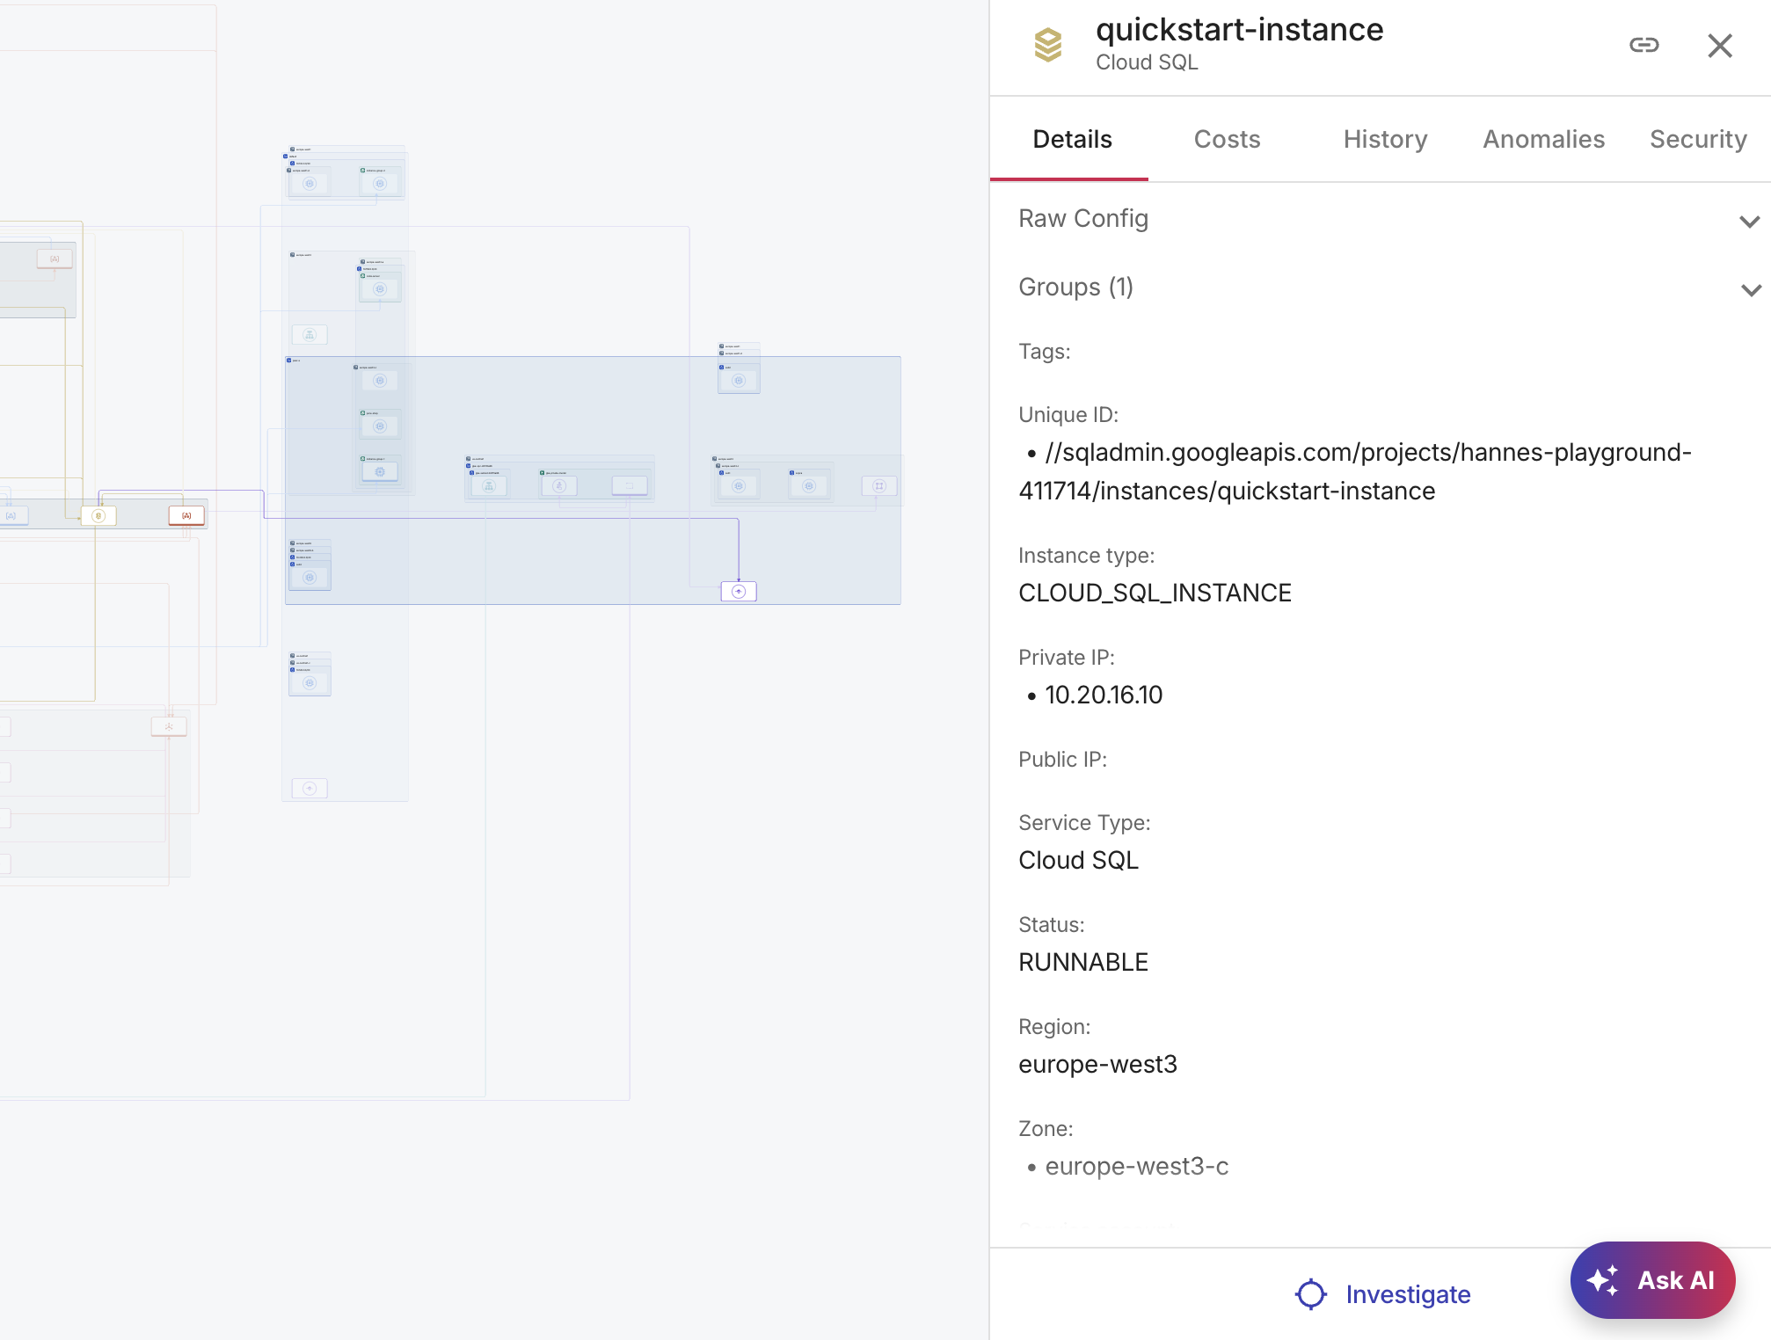
Task: Click the europe-west3 region value
Action: [1097, 1065]
